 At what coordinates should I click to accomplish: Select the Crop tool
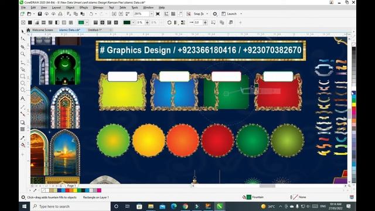point(23,47)
